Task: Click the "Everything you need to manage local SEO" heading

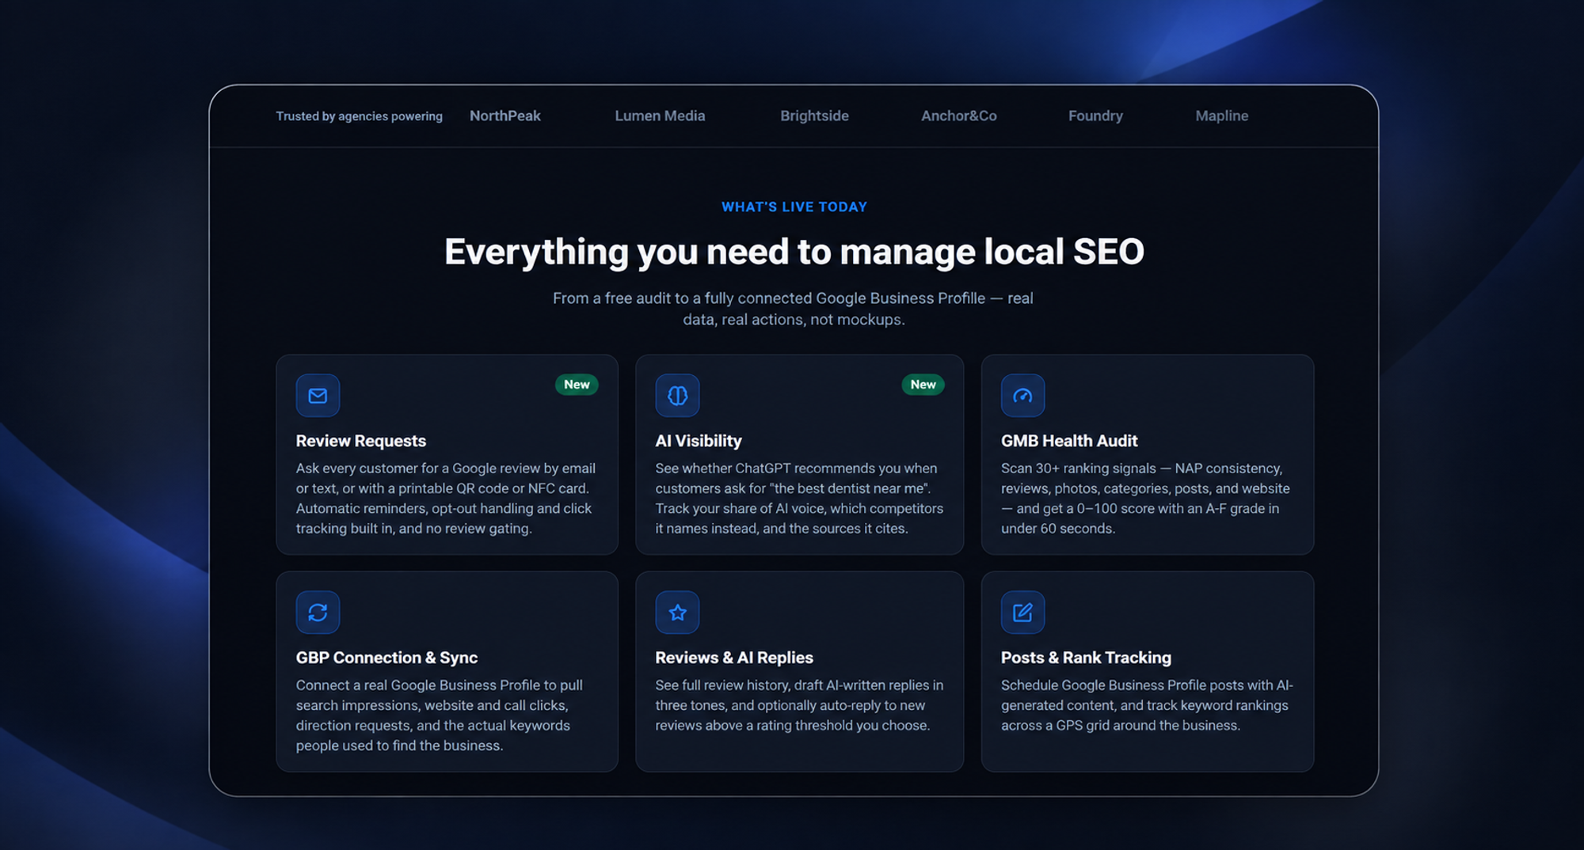Action: 794,252
